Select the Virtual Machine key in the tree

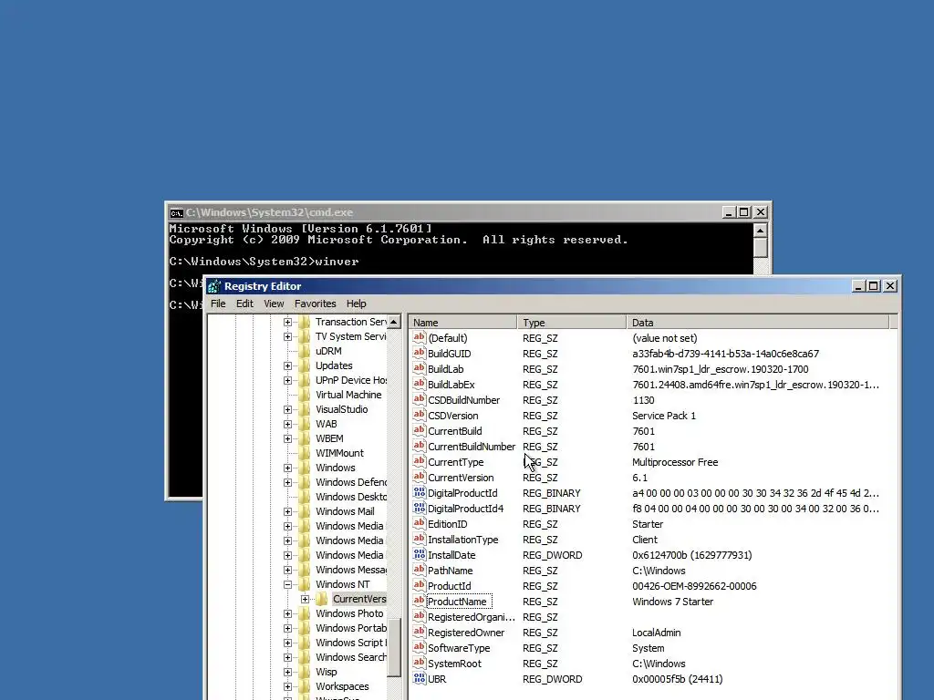(x=348, y=395)
